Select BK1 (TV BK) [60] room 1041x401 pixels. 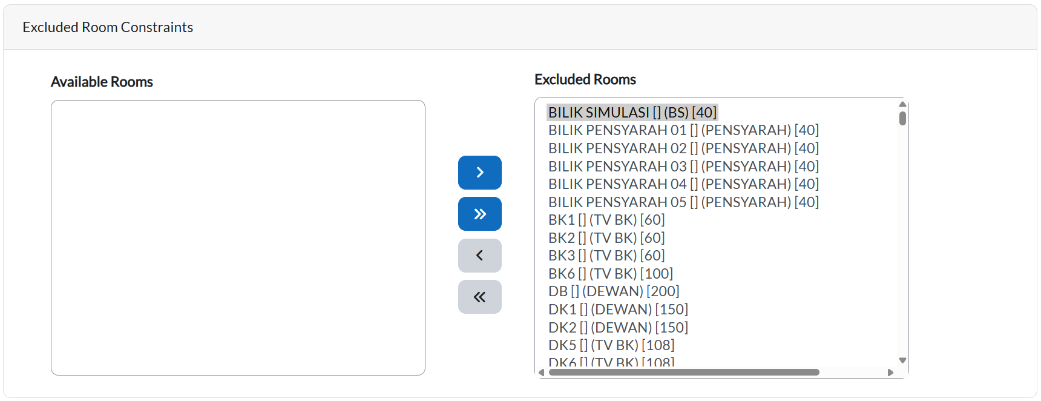(606, 220)
